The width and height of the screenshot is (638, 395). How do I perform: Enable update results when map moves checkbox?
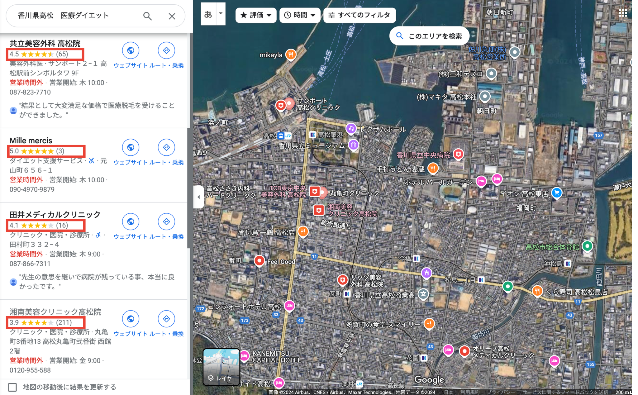[x=12, y=387]
